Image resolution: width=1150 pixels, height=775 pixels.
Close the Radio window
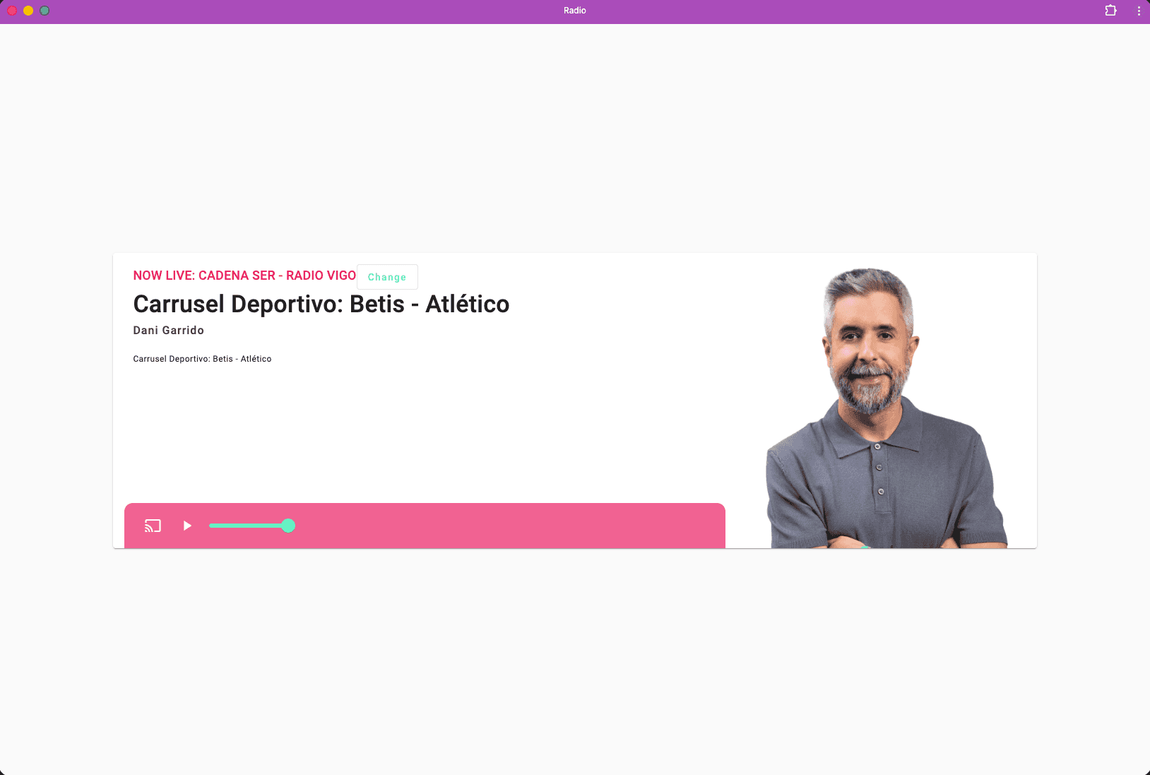pyautogui.click(x=12, y=11)
